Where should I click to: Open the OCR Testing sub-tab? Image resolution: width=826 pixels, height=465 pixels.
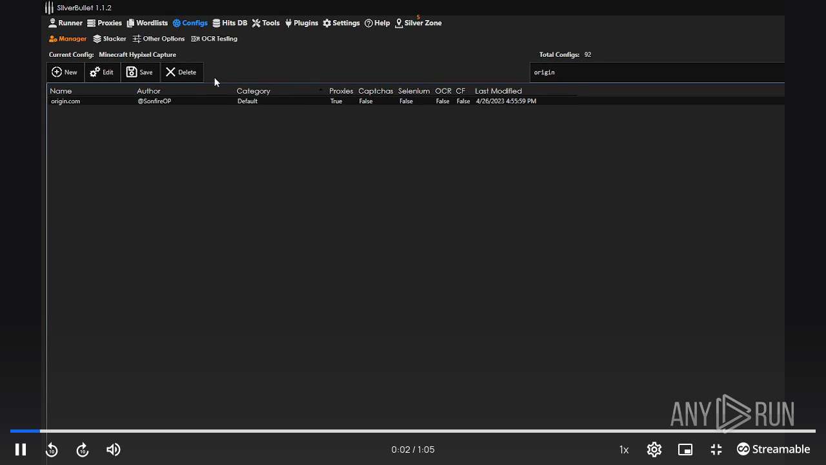tap(214, 39)
